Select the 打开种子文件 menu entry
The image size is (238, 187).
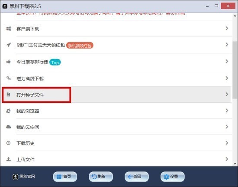coord(116,95)
